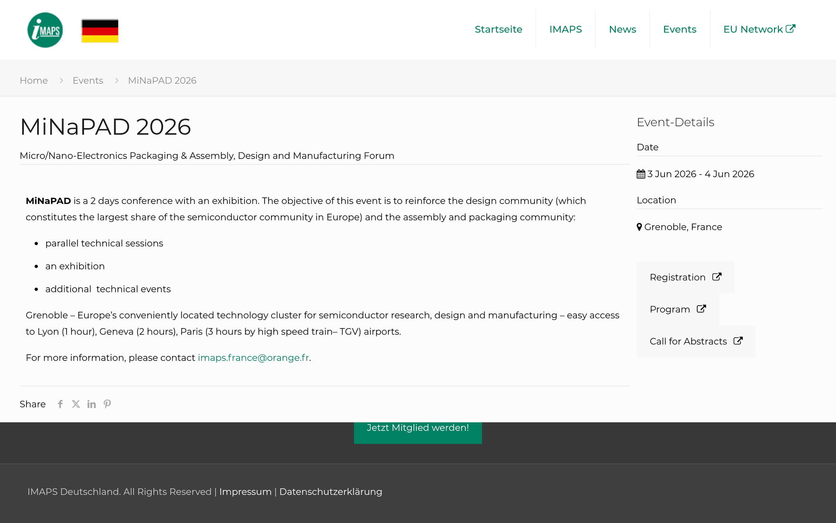Click the MiNaPAD 2026 page heading
This screenshot has height=523, width=836.
(105, 127)
